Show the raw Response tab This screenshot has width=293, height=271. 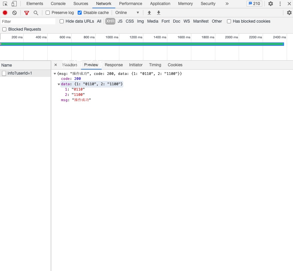[114, 65]
